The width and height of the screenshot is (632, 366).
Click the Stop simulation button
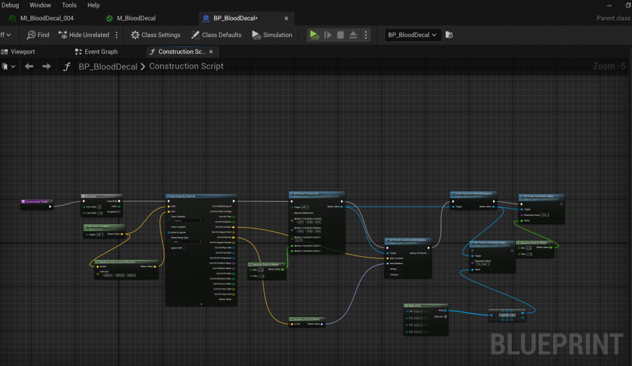[340, 35]
